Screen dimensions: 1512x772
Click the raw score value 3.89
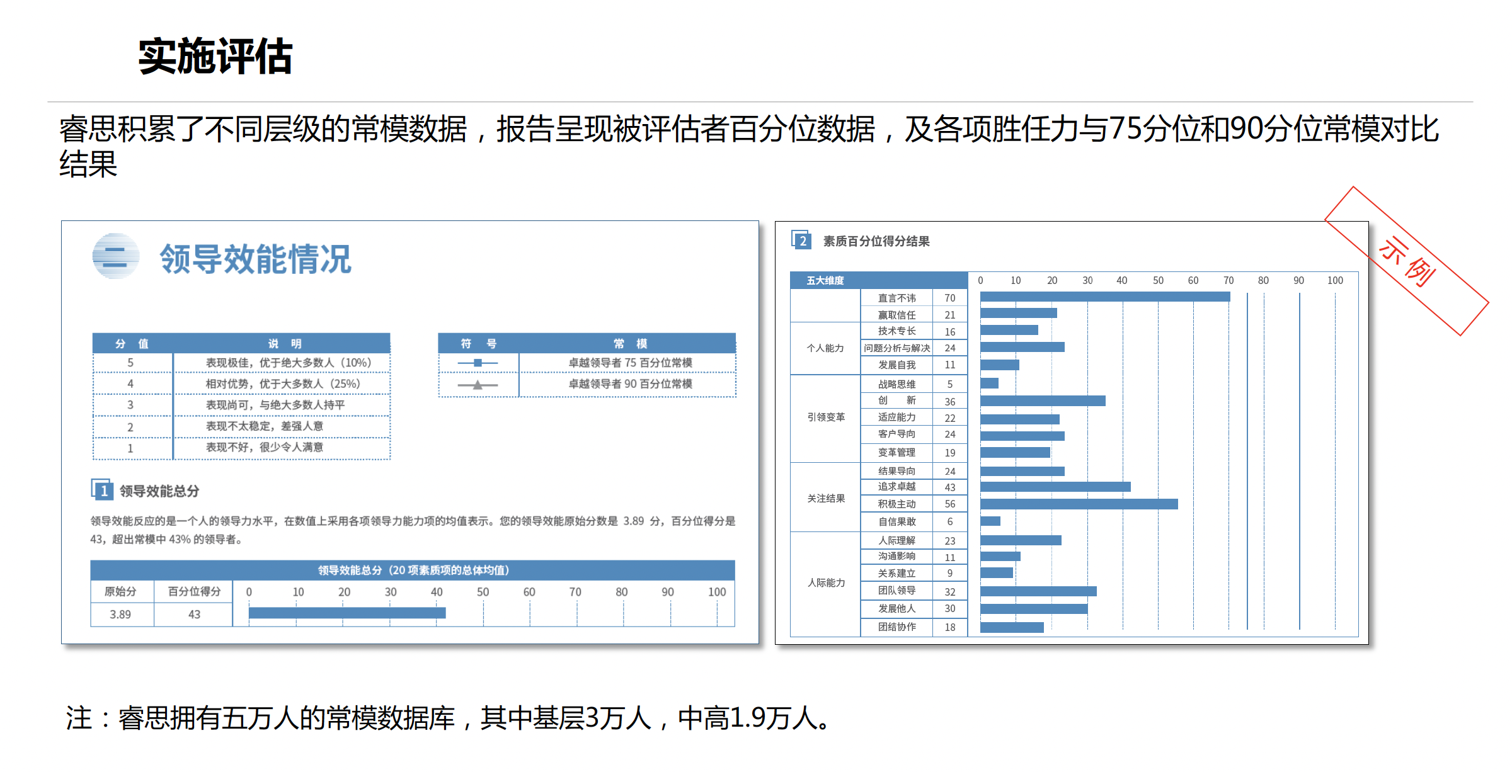click(x=120, y=614)
